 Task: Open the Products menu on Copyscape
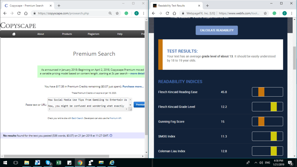(x=67, y=34)
